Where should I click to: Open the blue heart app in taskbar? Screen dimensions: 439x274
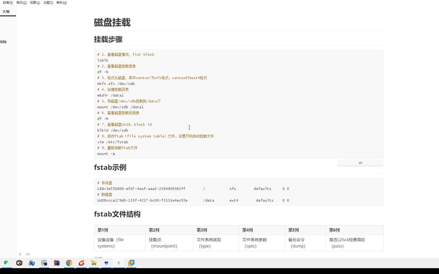tap(106, 263)
